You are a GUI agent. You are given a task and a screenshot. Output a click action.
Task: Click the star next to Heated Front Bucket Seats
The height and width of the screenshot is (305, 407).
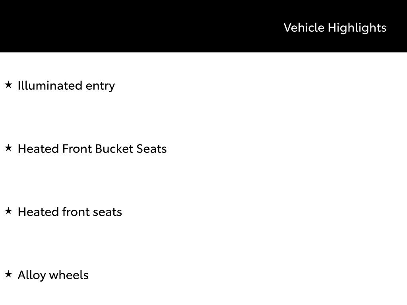(x=8, y=148)
